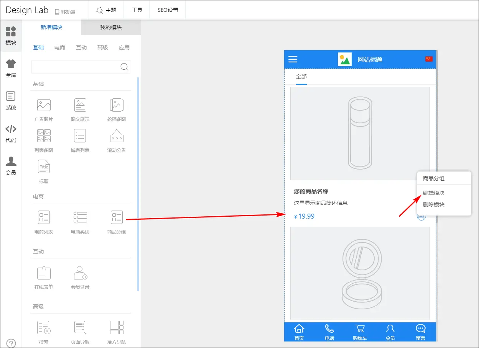479x348 pixels.
Task: Select the 轮播多图 carousel module icon
Action: 117,106
